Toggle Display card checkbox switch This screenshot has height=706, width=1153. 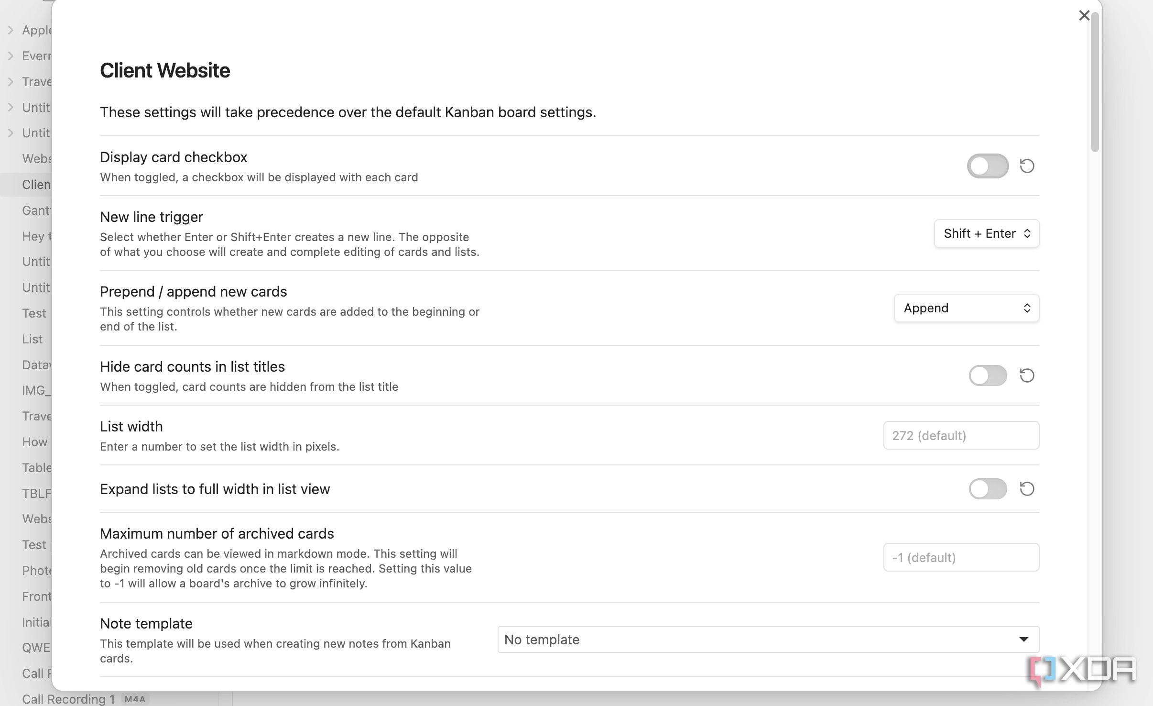pos(988,166)
